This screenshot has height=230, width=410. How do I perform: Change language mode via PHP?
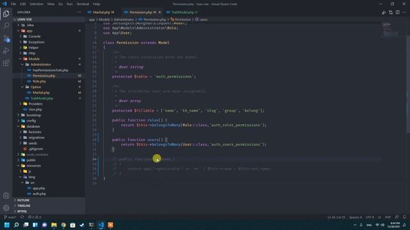click(388, 217)
